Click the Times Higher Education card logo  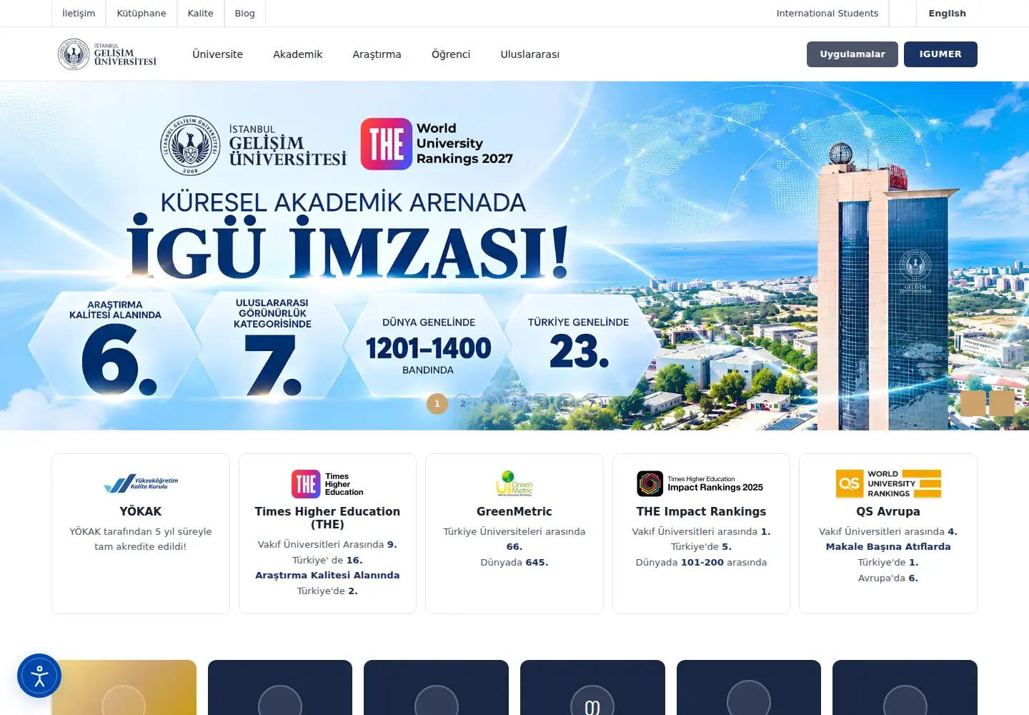(327, 484)
